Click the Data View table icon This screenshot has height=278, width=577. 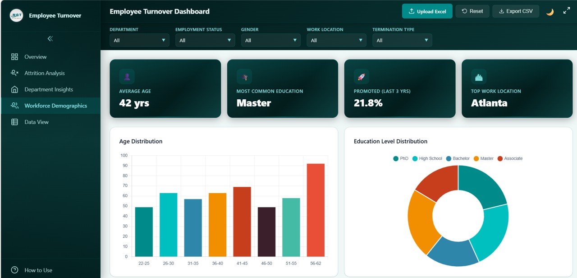point(15,122)
